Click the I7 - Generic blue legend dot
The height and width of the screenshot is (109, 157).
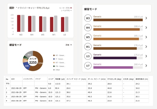point(54,59)
